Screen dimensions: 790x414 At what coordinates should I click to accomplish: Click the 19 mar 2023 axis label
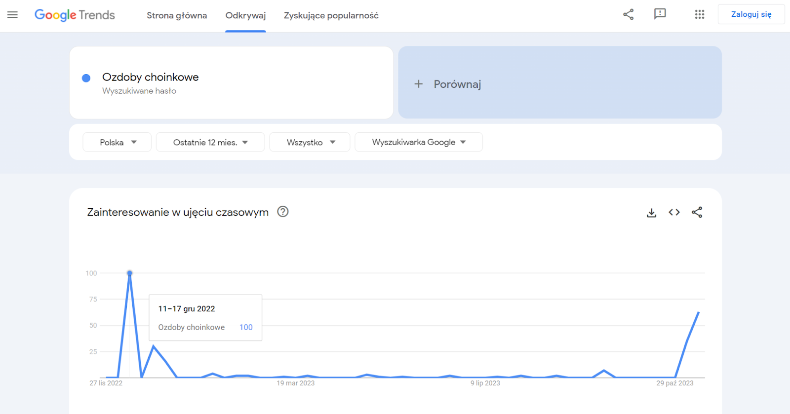tap(295, 383)
